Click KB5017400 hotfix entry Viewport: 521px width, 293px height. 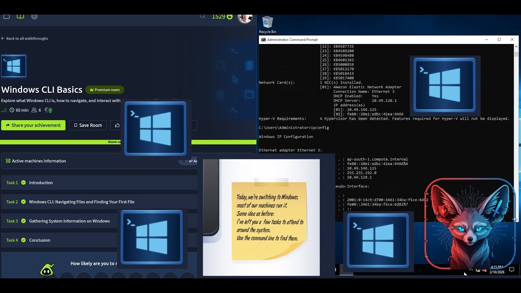click(337, 78)
